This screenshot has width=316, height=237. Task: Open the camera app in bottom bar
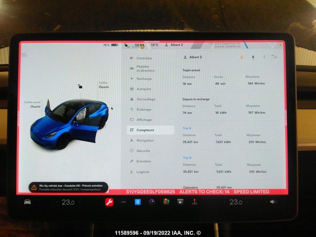[152, 202]
